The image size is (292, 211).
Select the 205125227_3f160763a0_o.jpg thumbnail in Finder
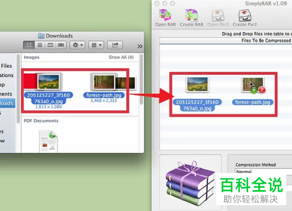[48, 82]
